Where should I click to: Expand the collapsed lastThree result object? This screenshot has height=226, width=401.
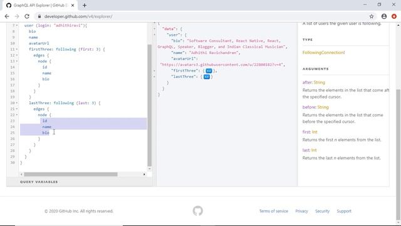[x=207, y=77]
